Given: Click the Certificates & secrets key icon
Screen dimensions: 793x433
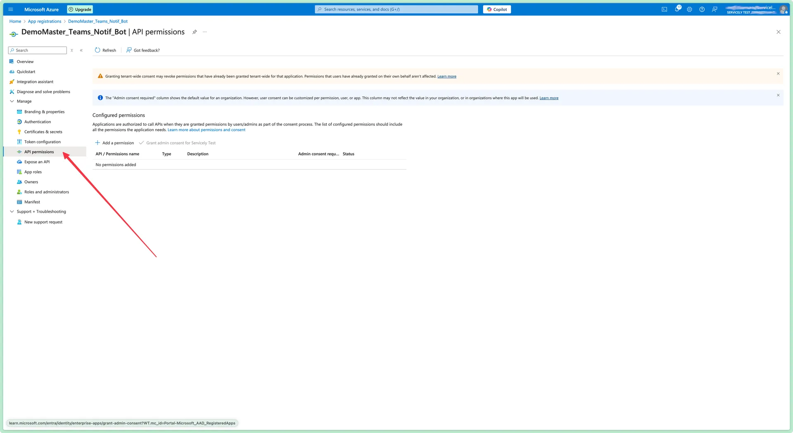Looking at the screenshot, I should (x=19, y=132).
